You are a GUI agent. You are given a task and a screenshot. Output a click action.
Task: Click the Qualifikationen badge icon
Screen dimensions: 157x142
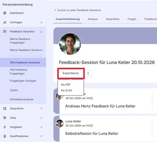coord(5,136)
